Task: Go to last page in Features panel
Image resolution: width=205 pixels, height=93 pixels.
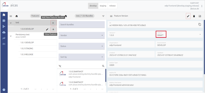Action: point(53,89)
